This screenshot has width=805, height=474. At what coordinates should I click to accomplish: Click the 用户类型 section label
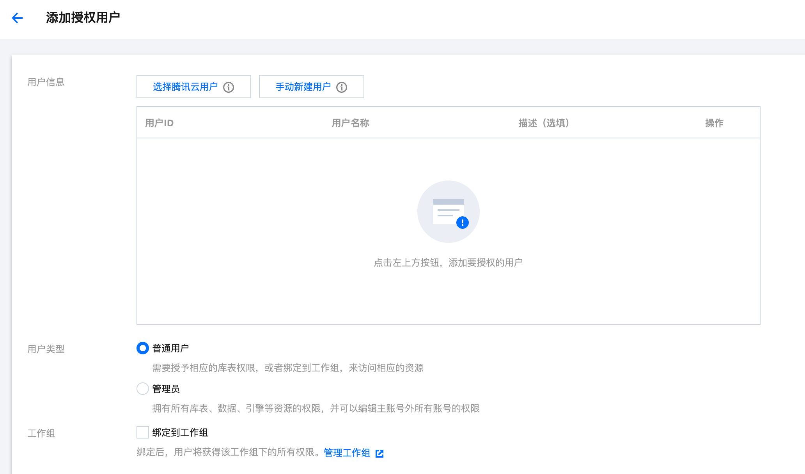tap(46, 349)
